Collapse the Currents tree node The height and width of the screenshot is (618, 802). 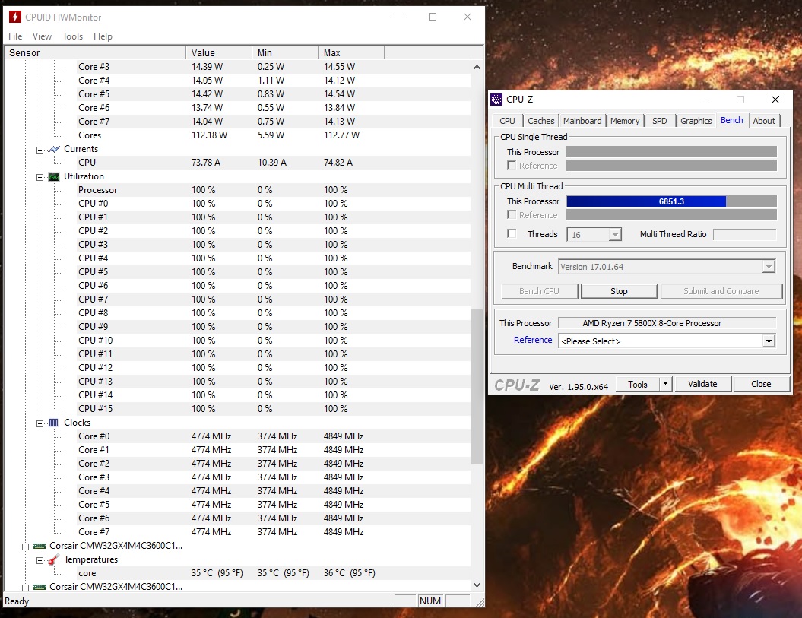[x=40, y=150]
